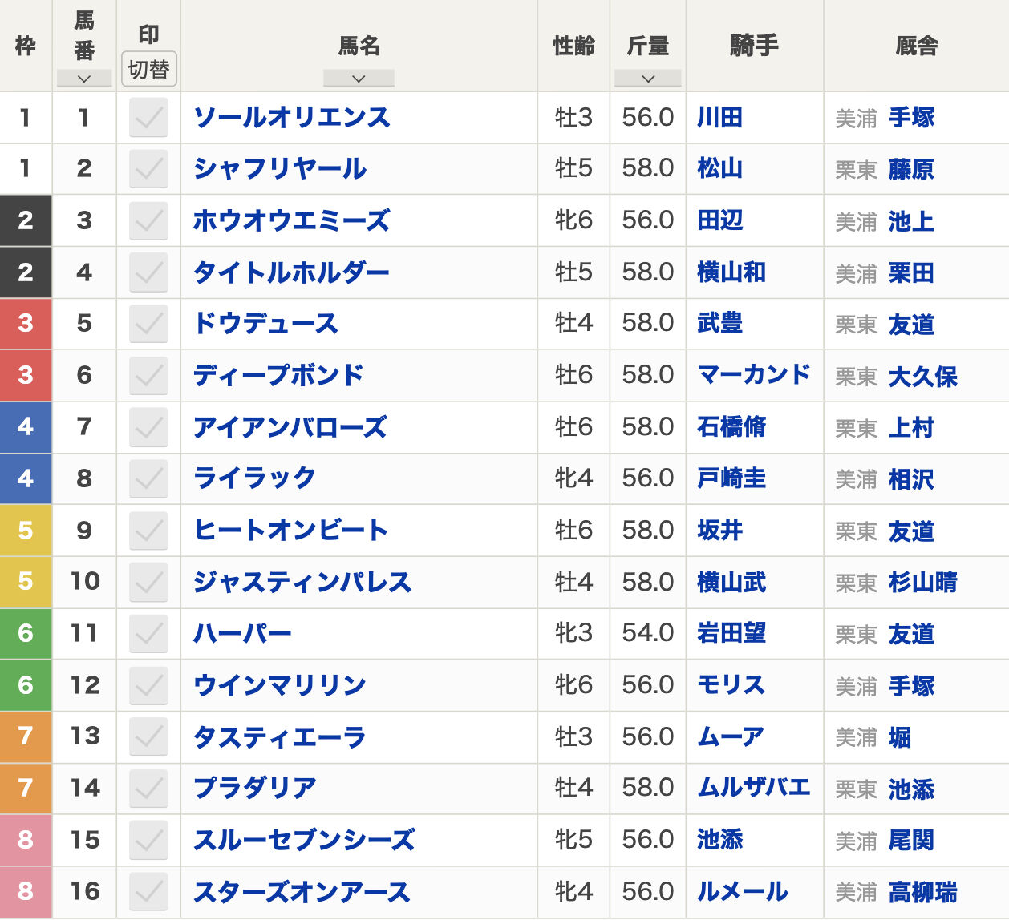The height and width of the screenshot is (920, 1009).
Task: Open horse page for ドウデュース
Action: point(265,324)
